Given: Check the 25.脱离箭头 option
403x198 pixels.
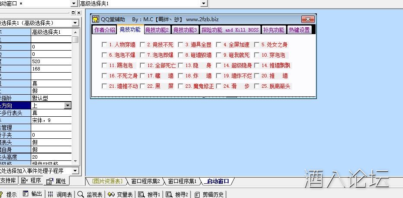Looking at the screenshot, I should click(257, 86).
